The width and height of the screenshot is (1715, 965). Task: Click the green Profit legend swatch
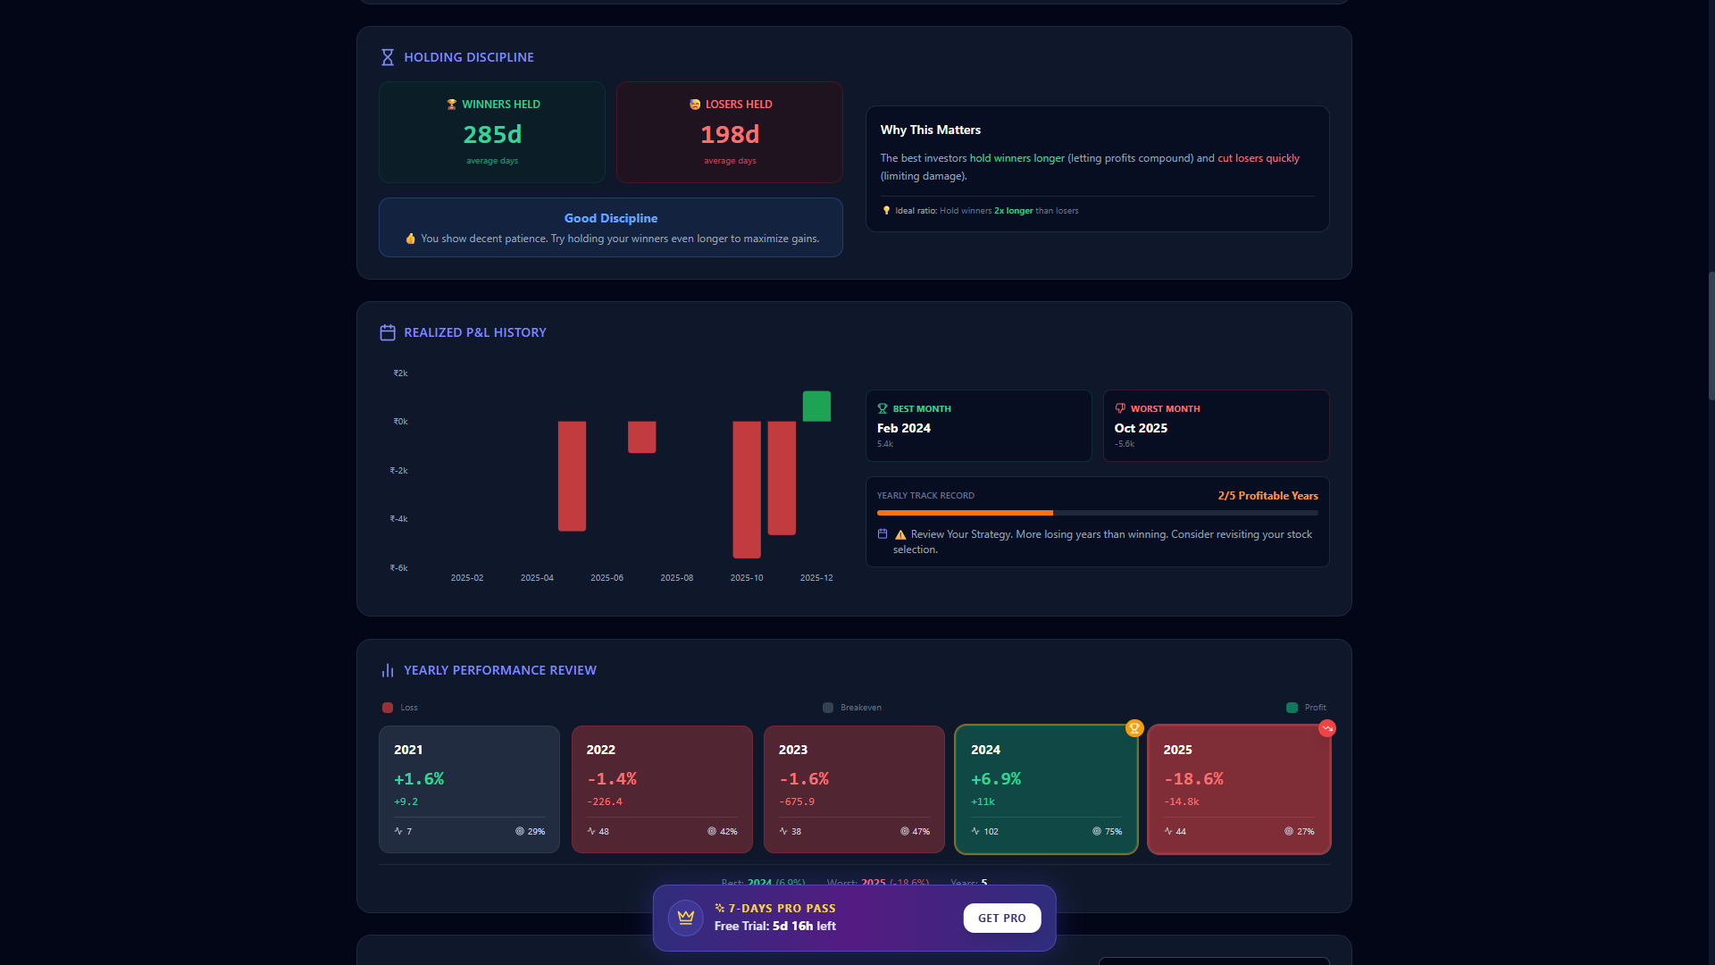1292,708
